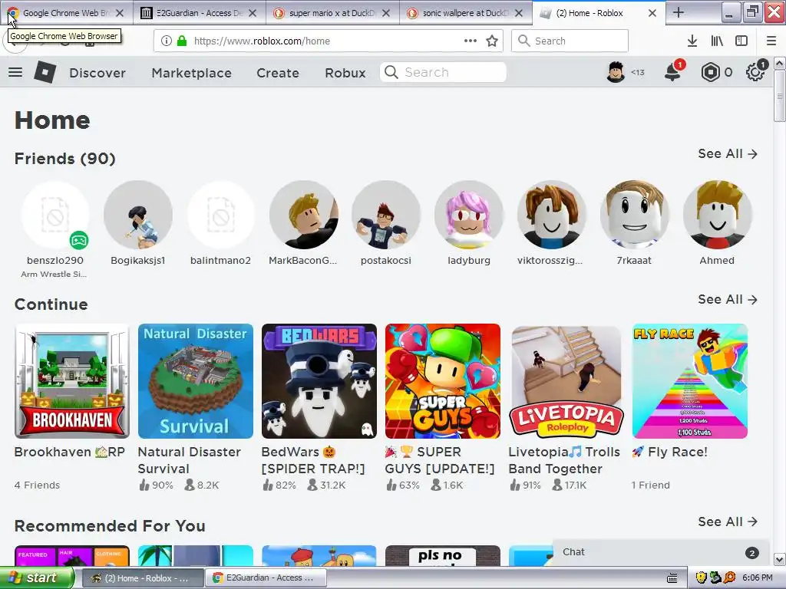Viewport: 786px width, 589px height.
Task: Switch to Home - Roblox taskbar button
Action: pos(141,578)
